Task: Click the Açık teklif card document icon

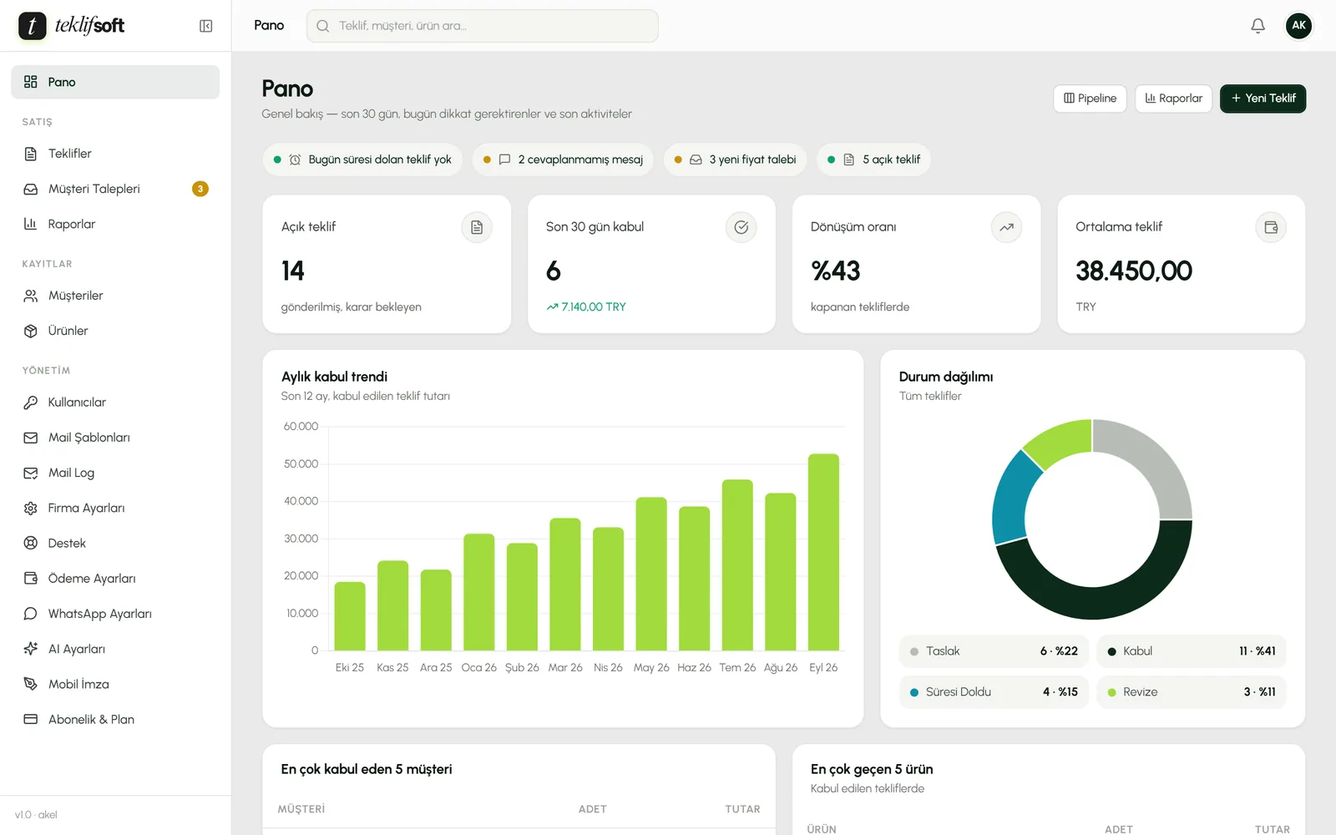Action: tap(477, 227)
